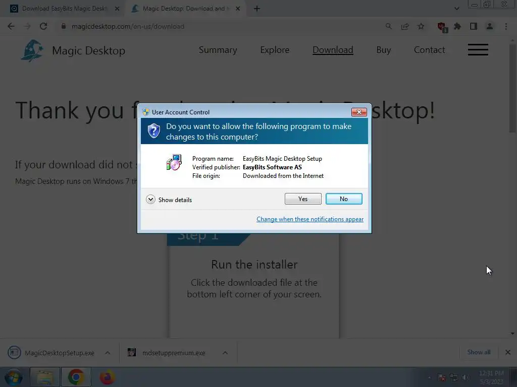Click the UAC shield question icon
Image resolution: width=517 pixels, height=387 pixels.
(x=153, y=131)
